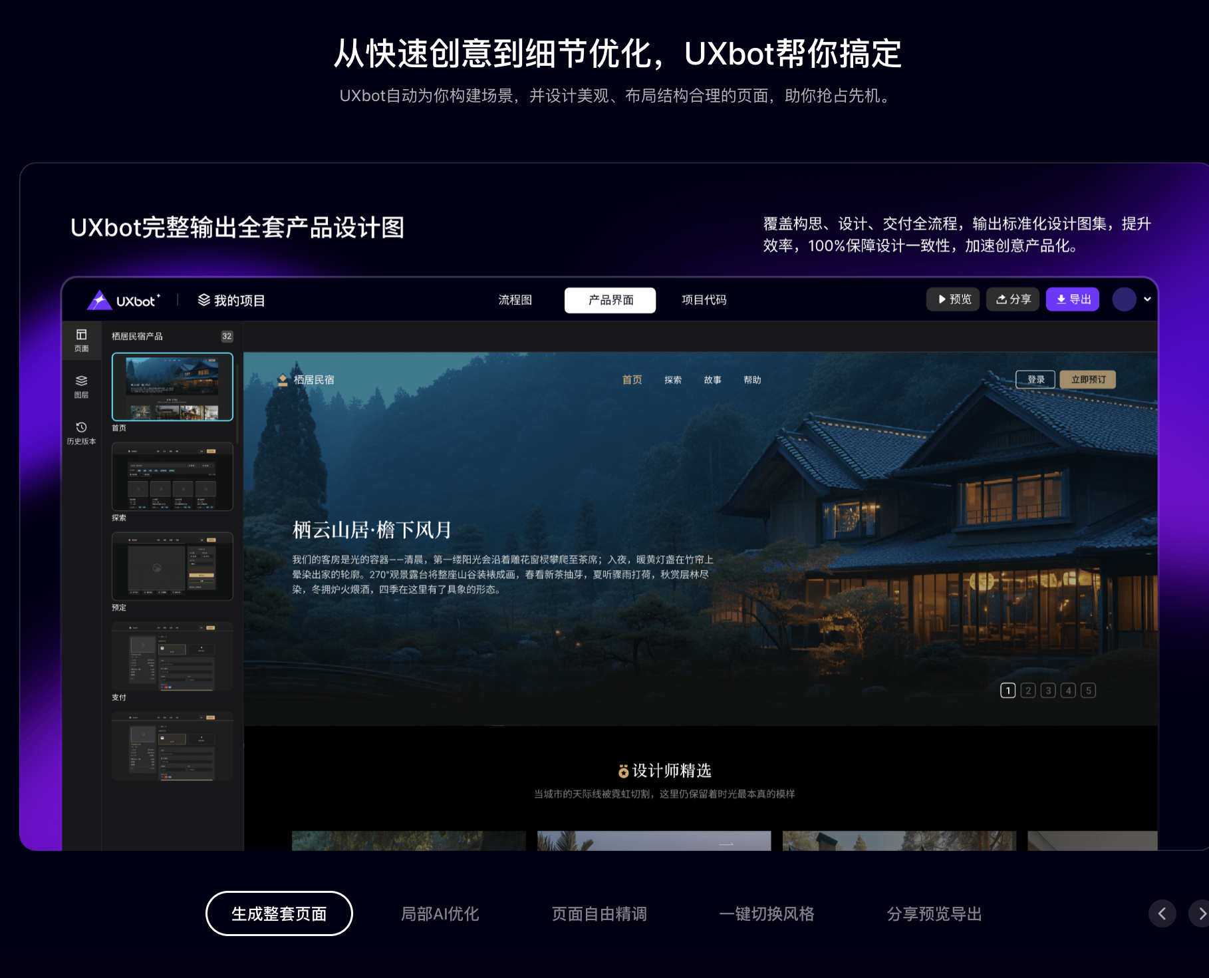Viewport: 1209px width, 978px height.
Task: Click the purple 导出 export button
Action: click(1073, 299)
